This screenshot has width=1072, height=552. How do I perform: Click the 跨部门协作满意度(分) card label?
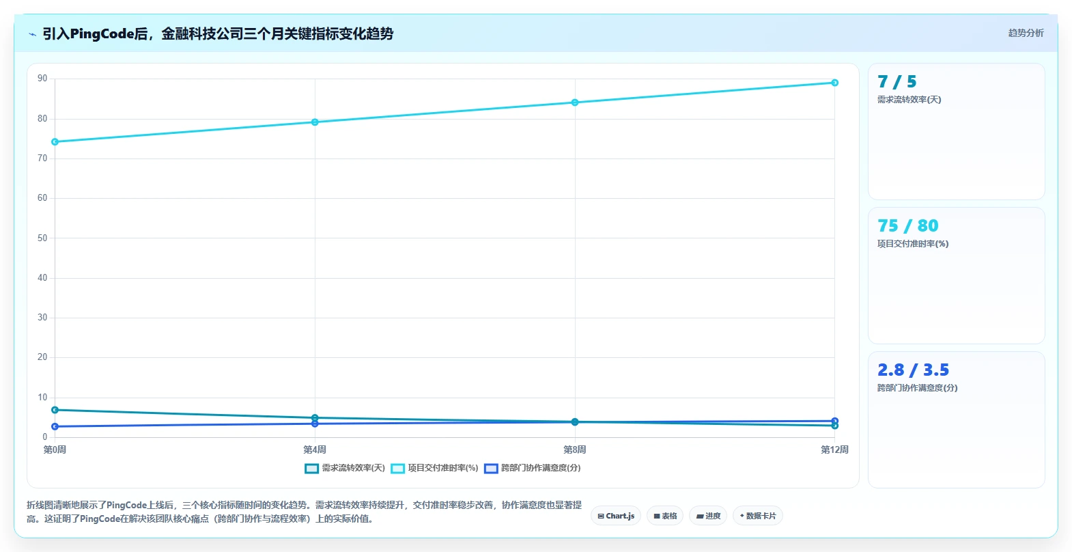coord(918,388)
